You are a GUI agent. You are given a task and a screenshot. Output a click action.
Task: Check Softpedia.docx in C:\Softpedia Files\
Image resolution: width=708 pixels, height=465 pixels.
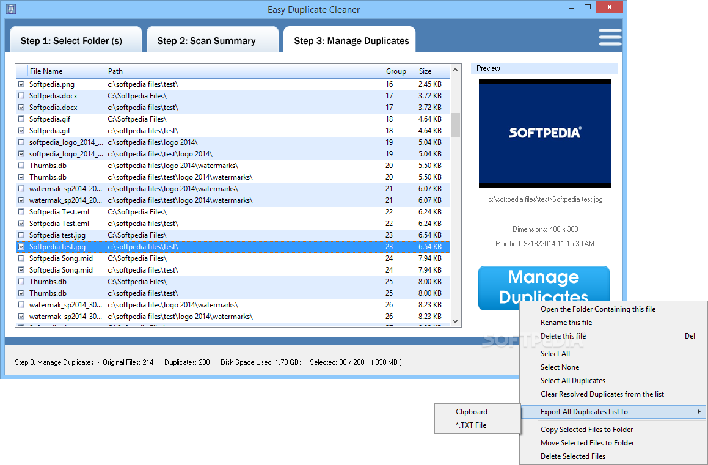tap(21, 96)
